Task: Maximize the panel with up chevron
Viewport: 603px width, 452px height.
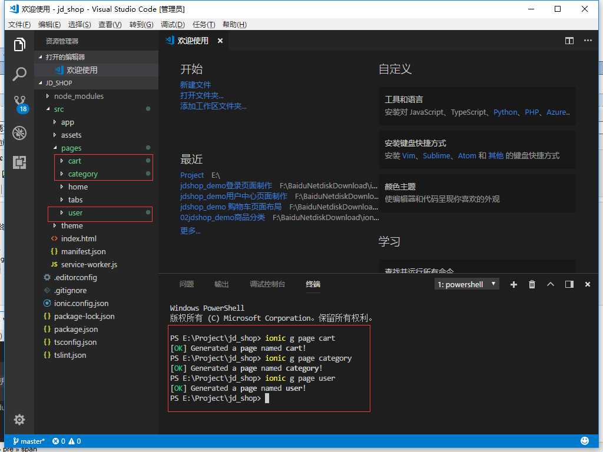Action: tap(551, 284)
